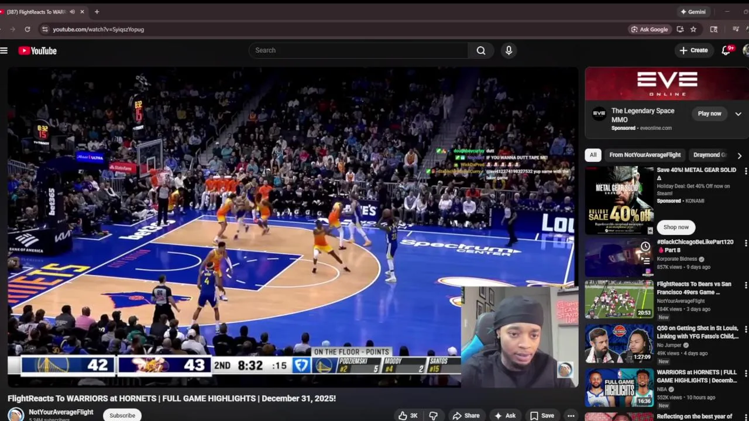
Task: Save the video to a playlist
Action: [x=542, y=416]
